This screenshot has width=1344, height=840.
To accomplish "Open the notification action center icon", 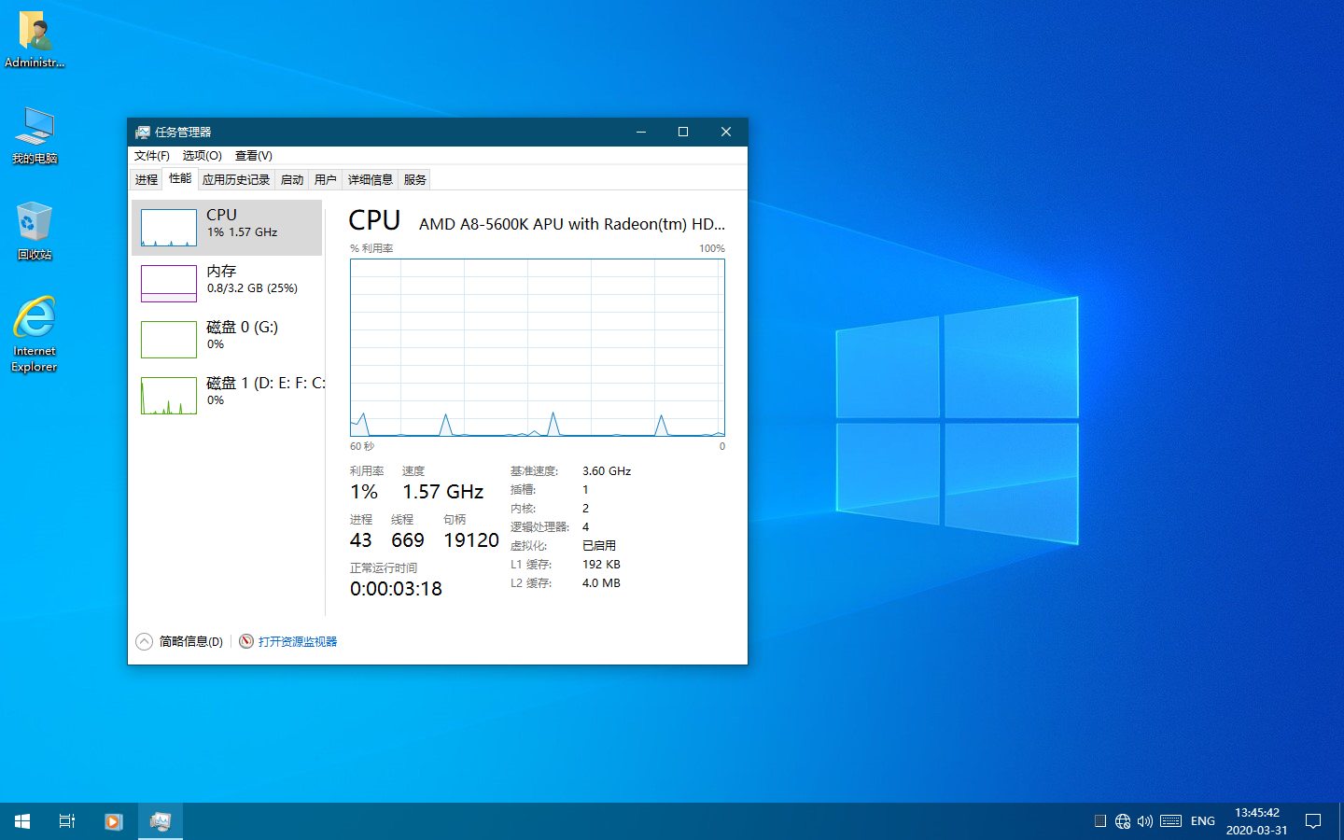I will click(x=1313, y=821).
